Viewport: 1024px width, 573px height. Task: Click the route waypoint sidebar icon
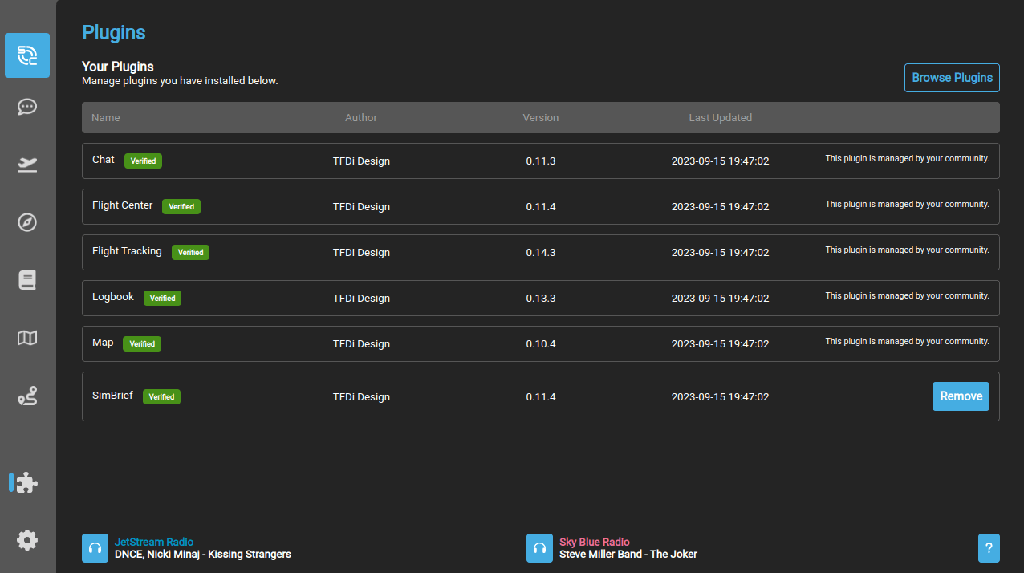(x=27, y=396)
